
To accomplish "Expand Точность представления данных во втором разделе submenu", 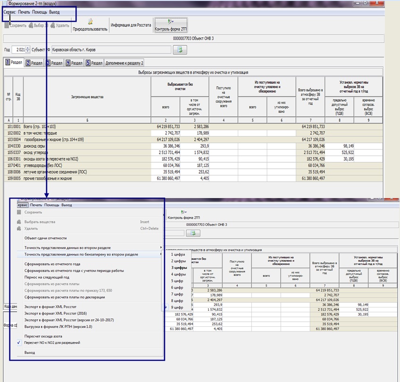I will pyautogui.click(x=67, y=248).
